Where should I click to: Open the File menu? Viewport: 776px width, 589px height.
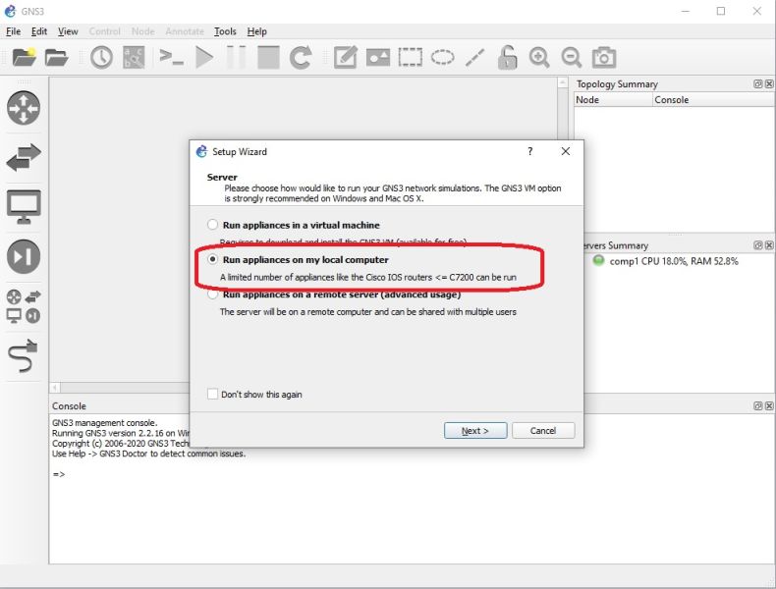(x=14, y=31)
